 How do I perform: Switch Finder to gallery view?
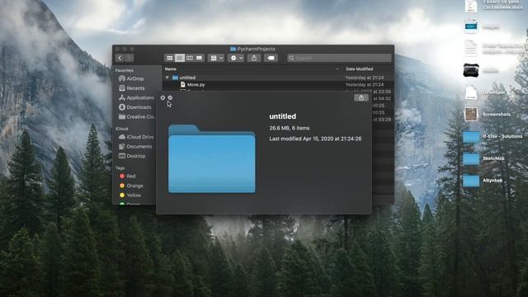pos(200,59)
